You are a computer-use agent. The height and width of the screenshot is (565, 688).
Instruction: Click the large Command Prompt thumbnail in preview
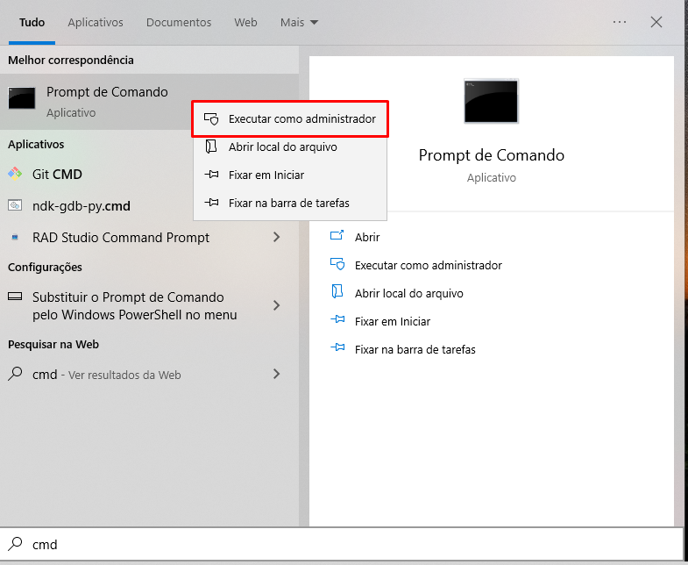[491, 101]
